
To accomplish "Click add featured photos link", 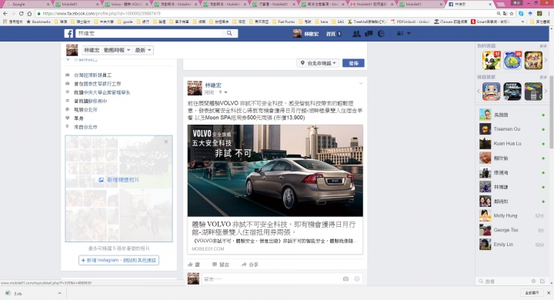I will tap(118, 180).
